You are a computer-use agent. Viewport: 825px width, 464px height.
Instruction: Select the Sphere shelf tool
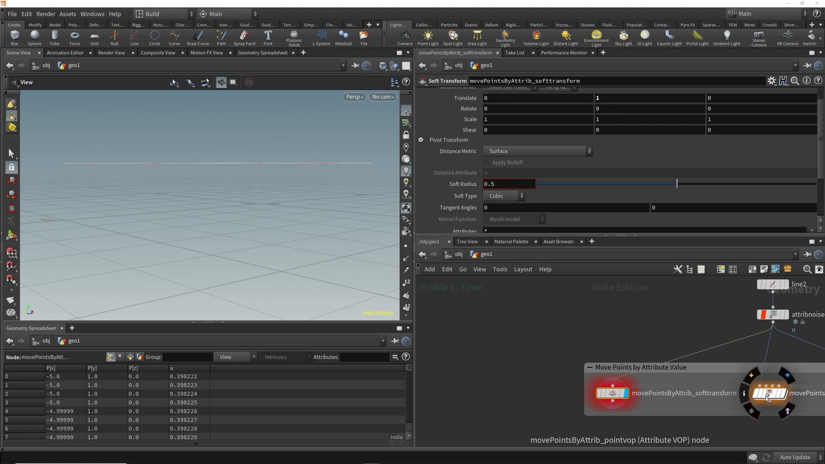pyautogui.click(x=34, y=38)
